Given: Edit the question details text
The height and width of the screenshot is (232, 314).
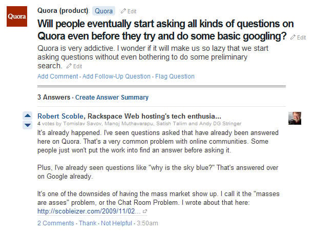Looking at the screenshot, I should point(74,66).
